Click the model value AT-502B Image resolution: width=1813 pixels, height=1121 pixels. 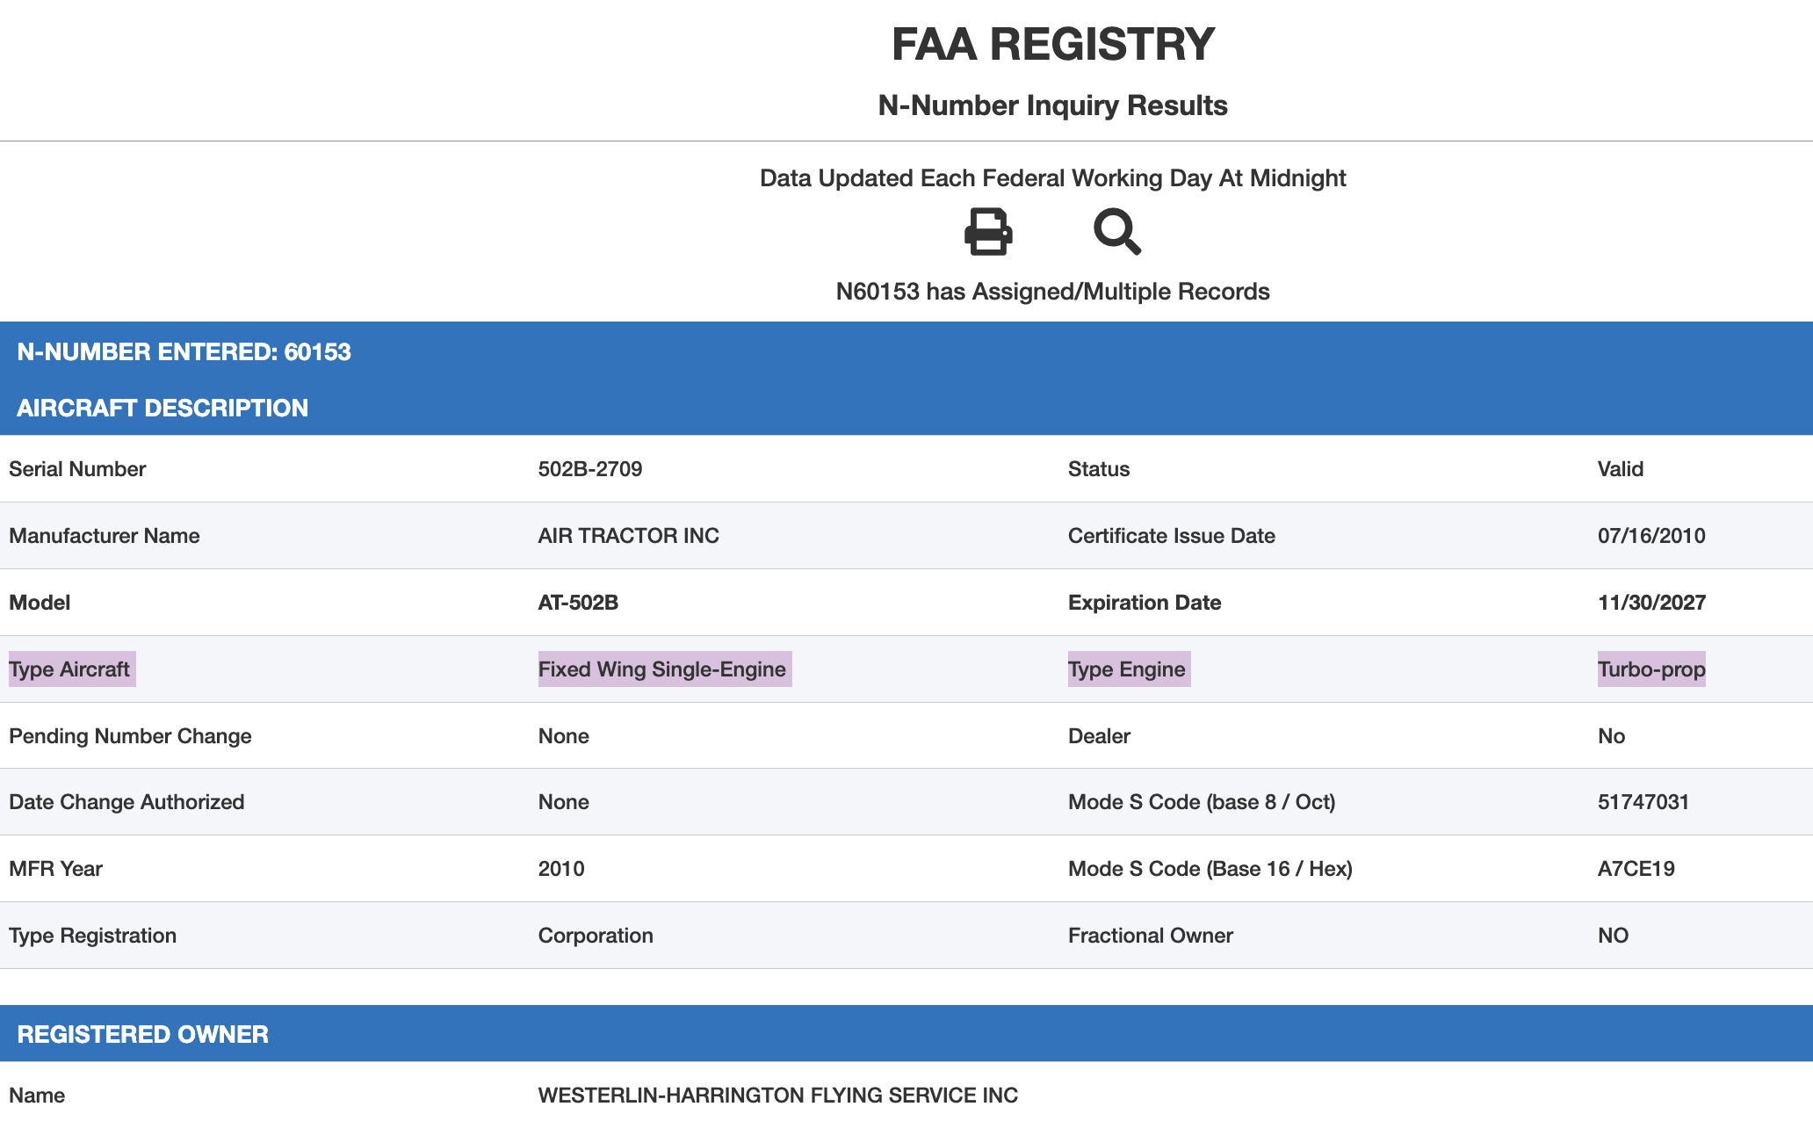pos(578,603)
